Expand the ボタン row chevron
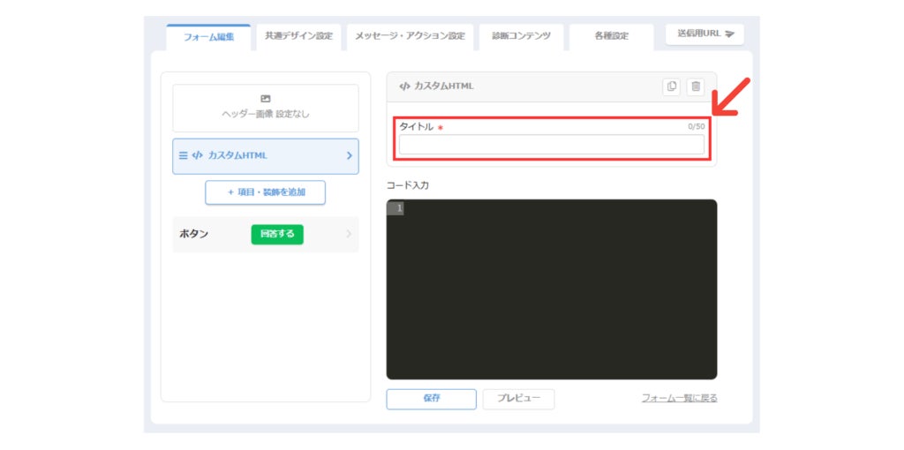Screen dimensions: 904x450 [x=348, y=234]
